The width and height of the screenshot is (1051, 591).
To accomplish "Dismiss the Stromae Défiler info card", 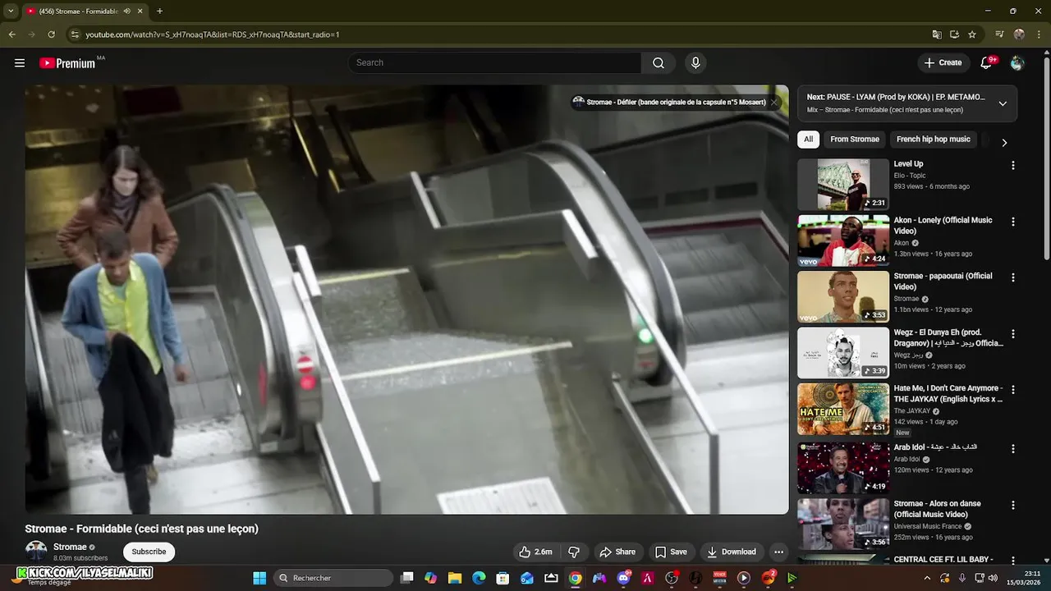I will 773,103.
